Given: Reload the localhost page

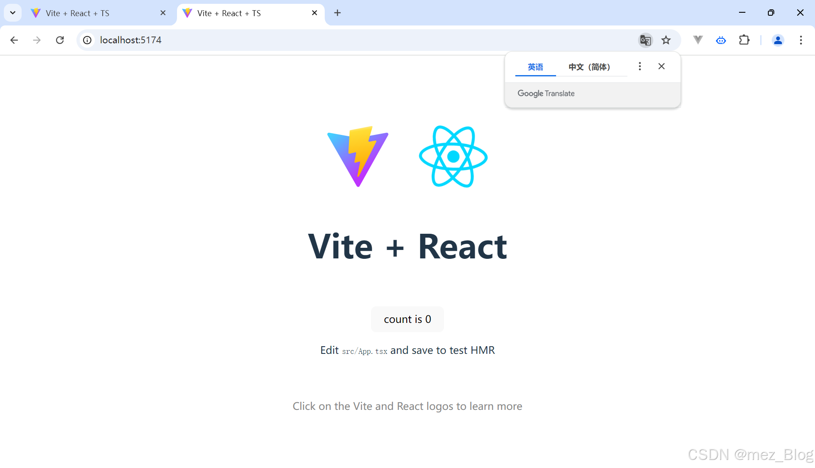Looking at the screenshot, I should pyautogui.click(x=60, y=40).
